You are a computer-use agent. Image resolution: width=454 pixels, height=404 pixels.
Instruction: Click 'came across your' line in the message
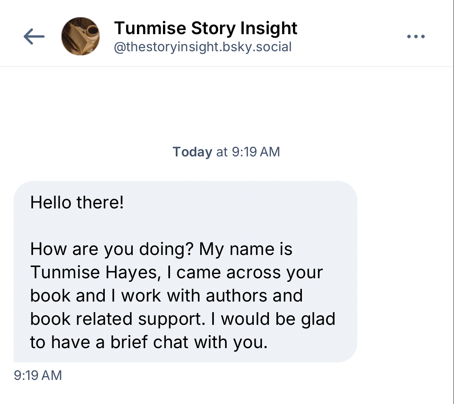tap(250, 272)
